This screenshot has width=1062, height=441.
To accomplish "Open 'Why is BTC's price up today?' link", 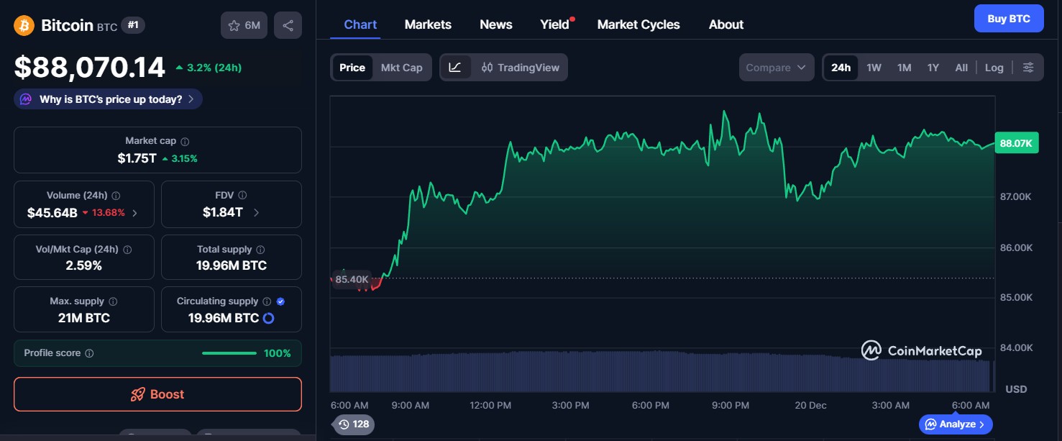I will pyautogui.click(x=107, y=99).
